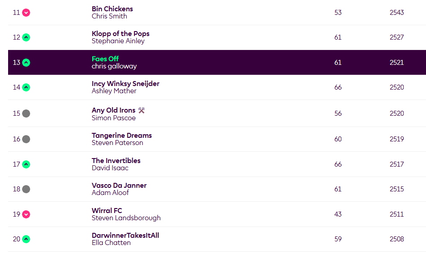Open the Wirral FC team link

click(107, 211)
